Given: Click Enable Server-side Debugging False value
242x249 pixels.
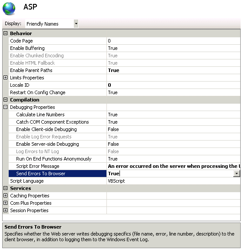Looking at the screenshot, I should 113,144.
